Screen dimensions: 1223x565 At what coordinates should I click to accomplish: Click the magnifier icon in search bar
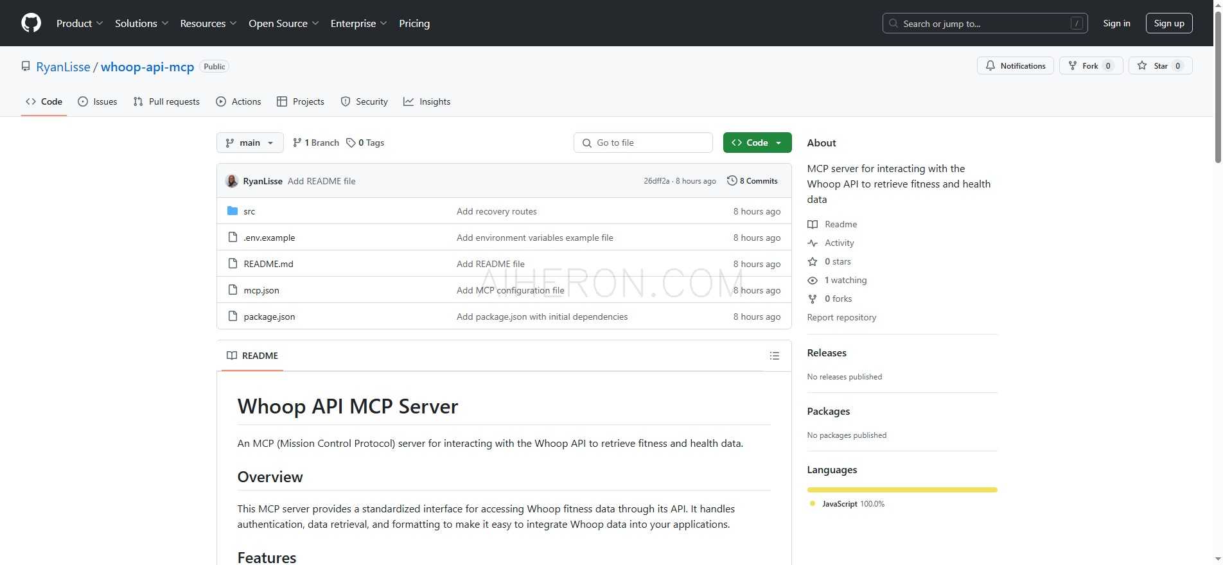point(893,23)
